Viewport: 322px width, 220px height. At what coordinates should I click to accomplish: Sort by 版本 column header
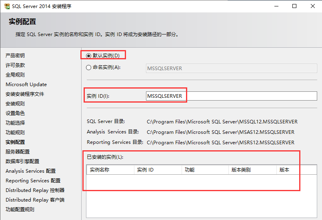297,170
